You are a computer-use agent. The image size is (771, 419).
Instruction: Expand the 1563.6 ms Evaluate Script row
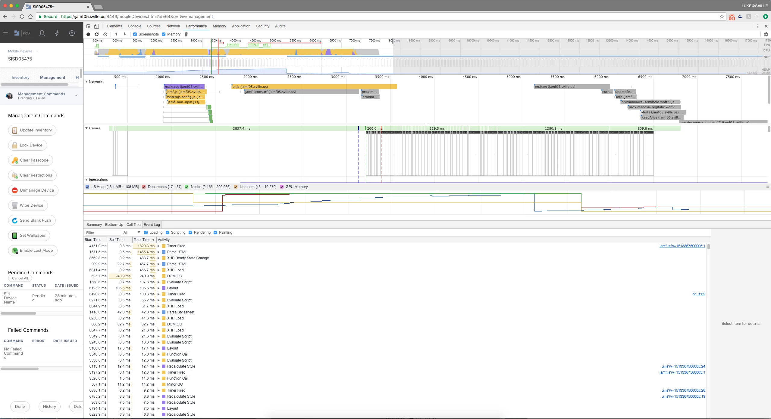click(x=158, y=282)
